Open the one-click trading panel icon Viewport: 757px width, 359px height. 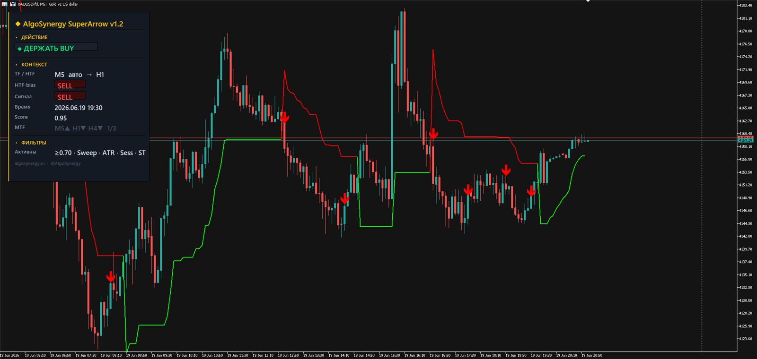pos(4,4)
